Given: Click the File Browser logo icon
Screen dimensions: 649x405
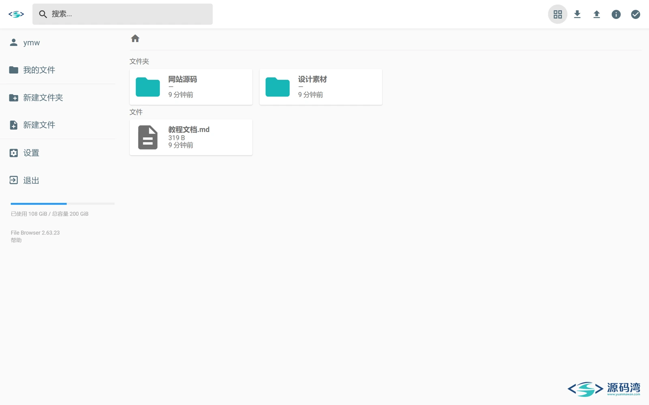Looking at the screenshot, I should click(x=16, y=14).
